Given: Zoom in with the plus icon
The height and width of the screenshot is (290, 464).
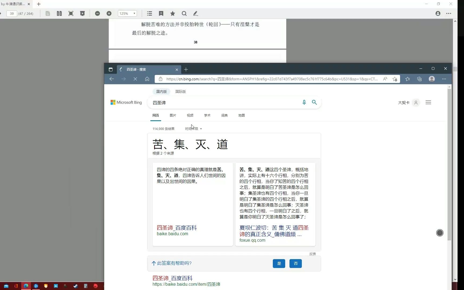Looking at the screenshot, I should click(x=109, y=13).
